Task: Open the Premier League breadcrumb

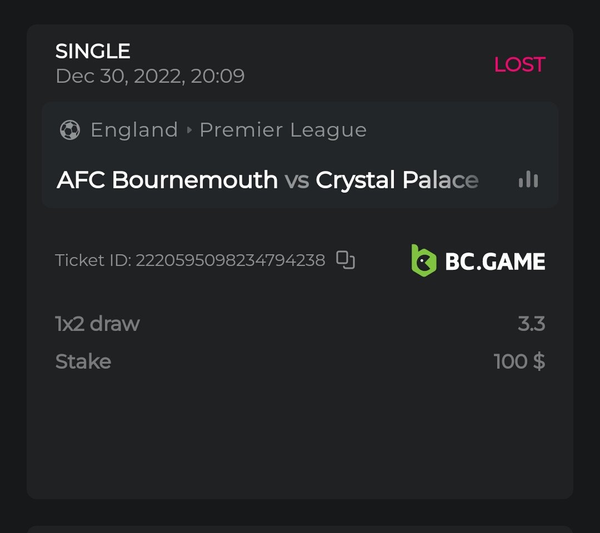Action: tap(283, 130)
